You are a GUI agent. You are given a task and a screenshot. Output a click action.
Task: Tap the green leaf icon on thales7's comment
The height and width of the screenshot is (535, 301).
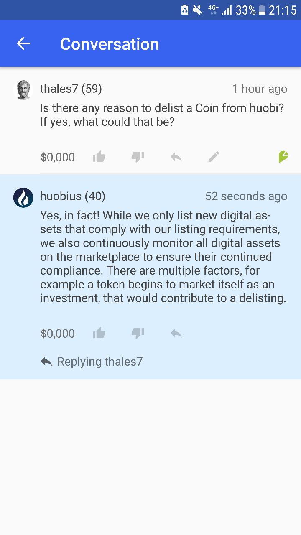pyautogui.click(x=283, y=157)
